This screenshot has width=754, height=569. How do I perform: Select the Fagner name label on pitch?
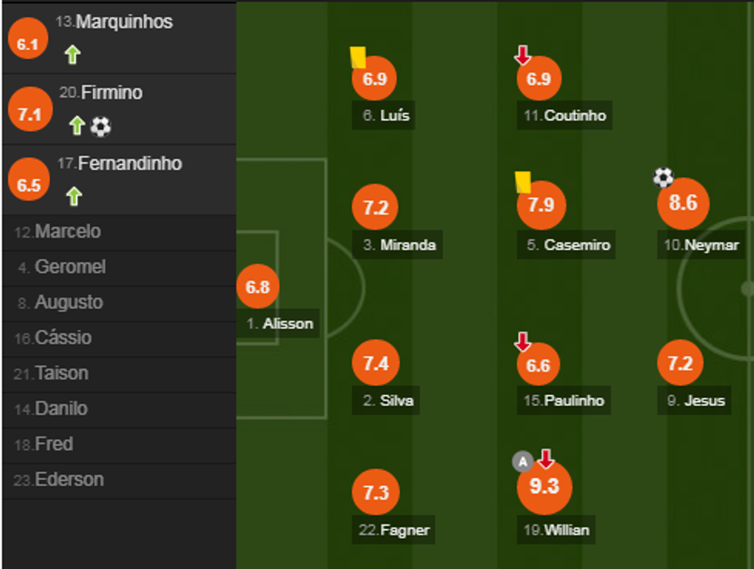[394, 530]
